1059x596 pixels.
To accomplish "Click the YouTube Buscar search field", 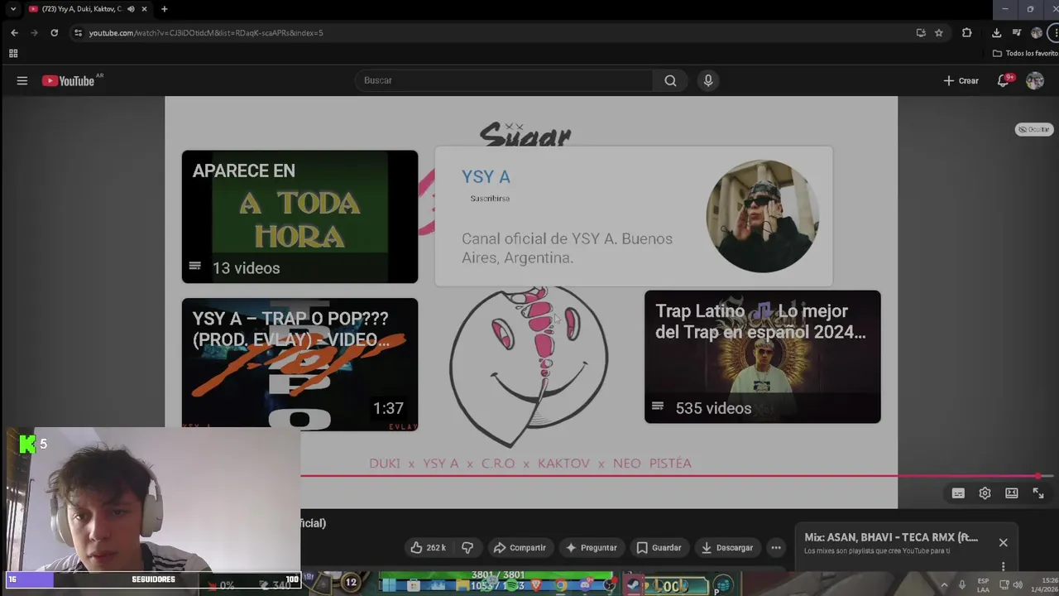I will coord(503,80).
